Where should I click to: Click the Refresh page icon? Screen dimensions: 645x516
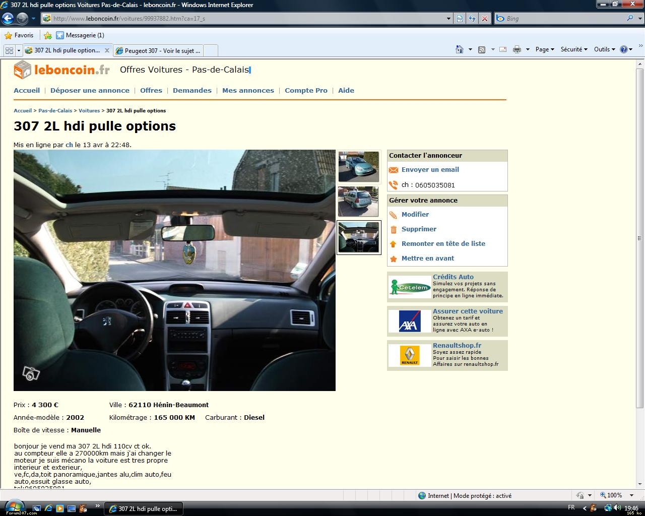pos(472,19)
